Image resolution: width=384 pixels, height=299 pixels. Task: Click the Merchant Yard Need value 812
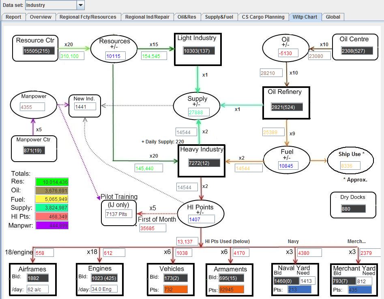364,281
